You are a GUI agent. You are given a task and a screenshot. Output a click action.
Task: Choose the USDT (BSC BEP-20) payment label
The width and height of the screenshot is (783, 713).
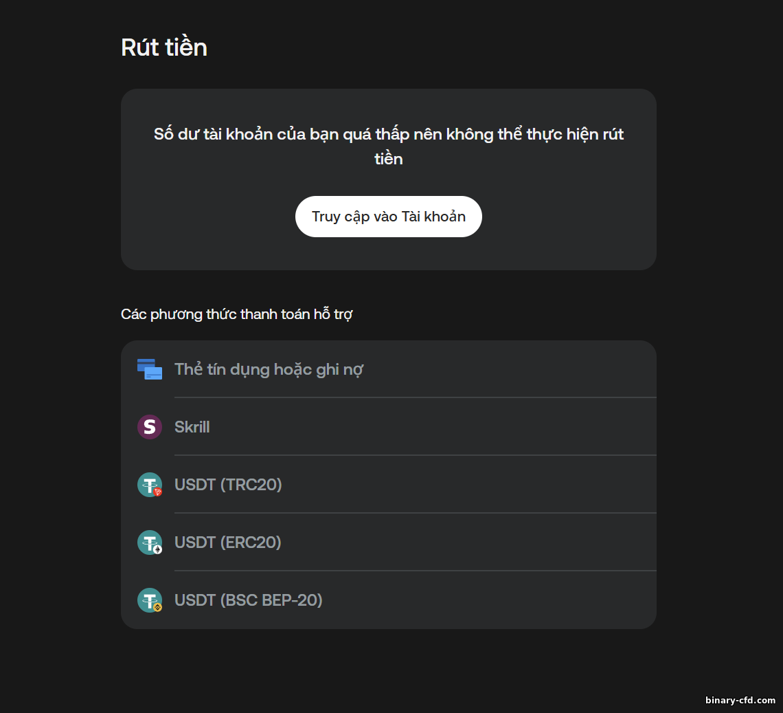point(249,600)
